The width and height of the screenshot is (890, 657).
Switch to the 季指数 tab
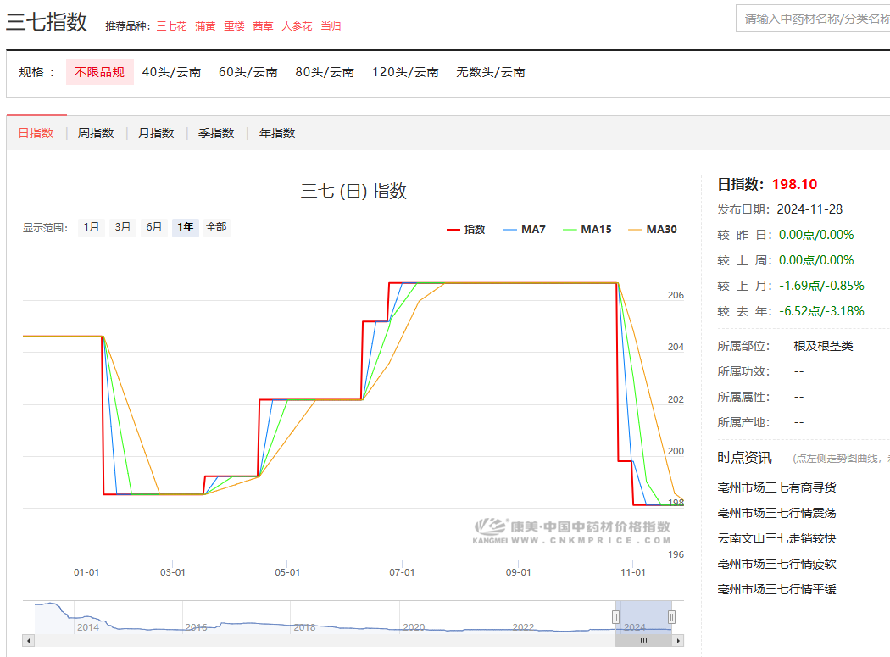click(216, 133)
